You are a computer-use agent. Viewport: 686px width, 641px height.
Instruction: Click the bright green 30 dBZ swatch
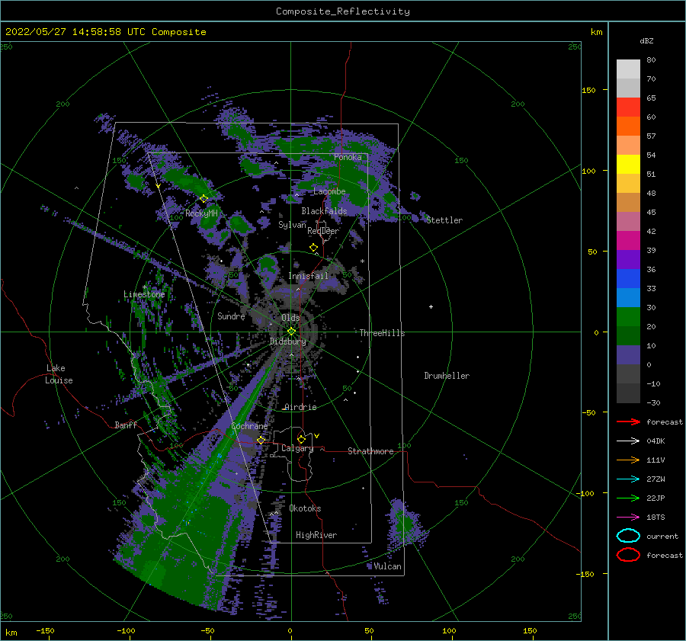(628, 317)
